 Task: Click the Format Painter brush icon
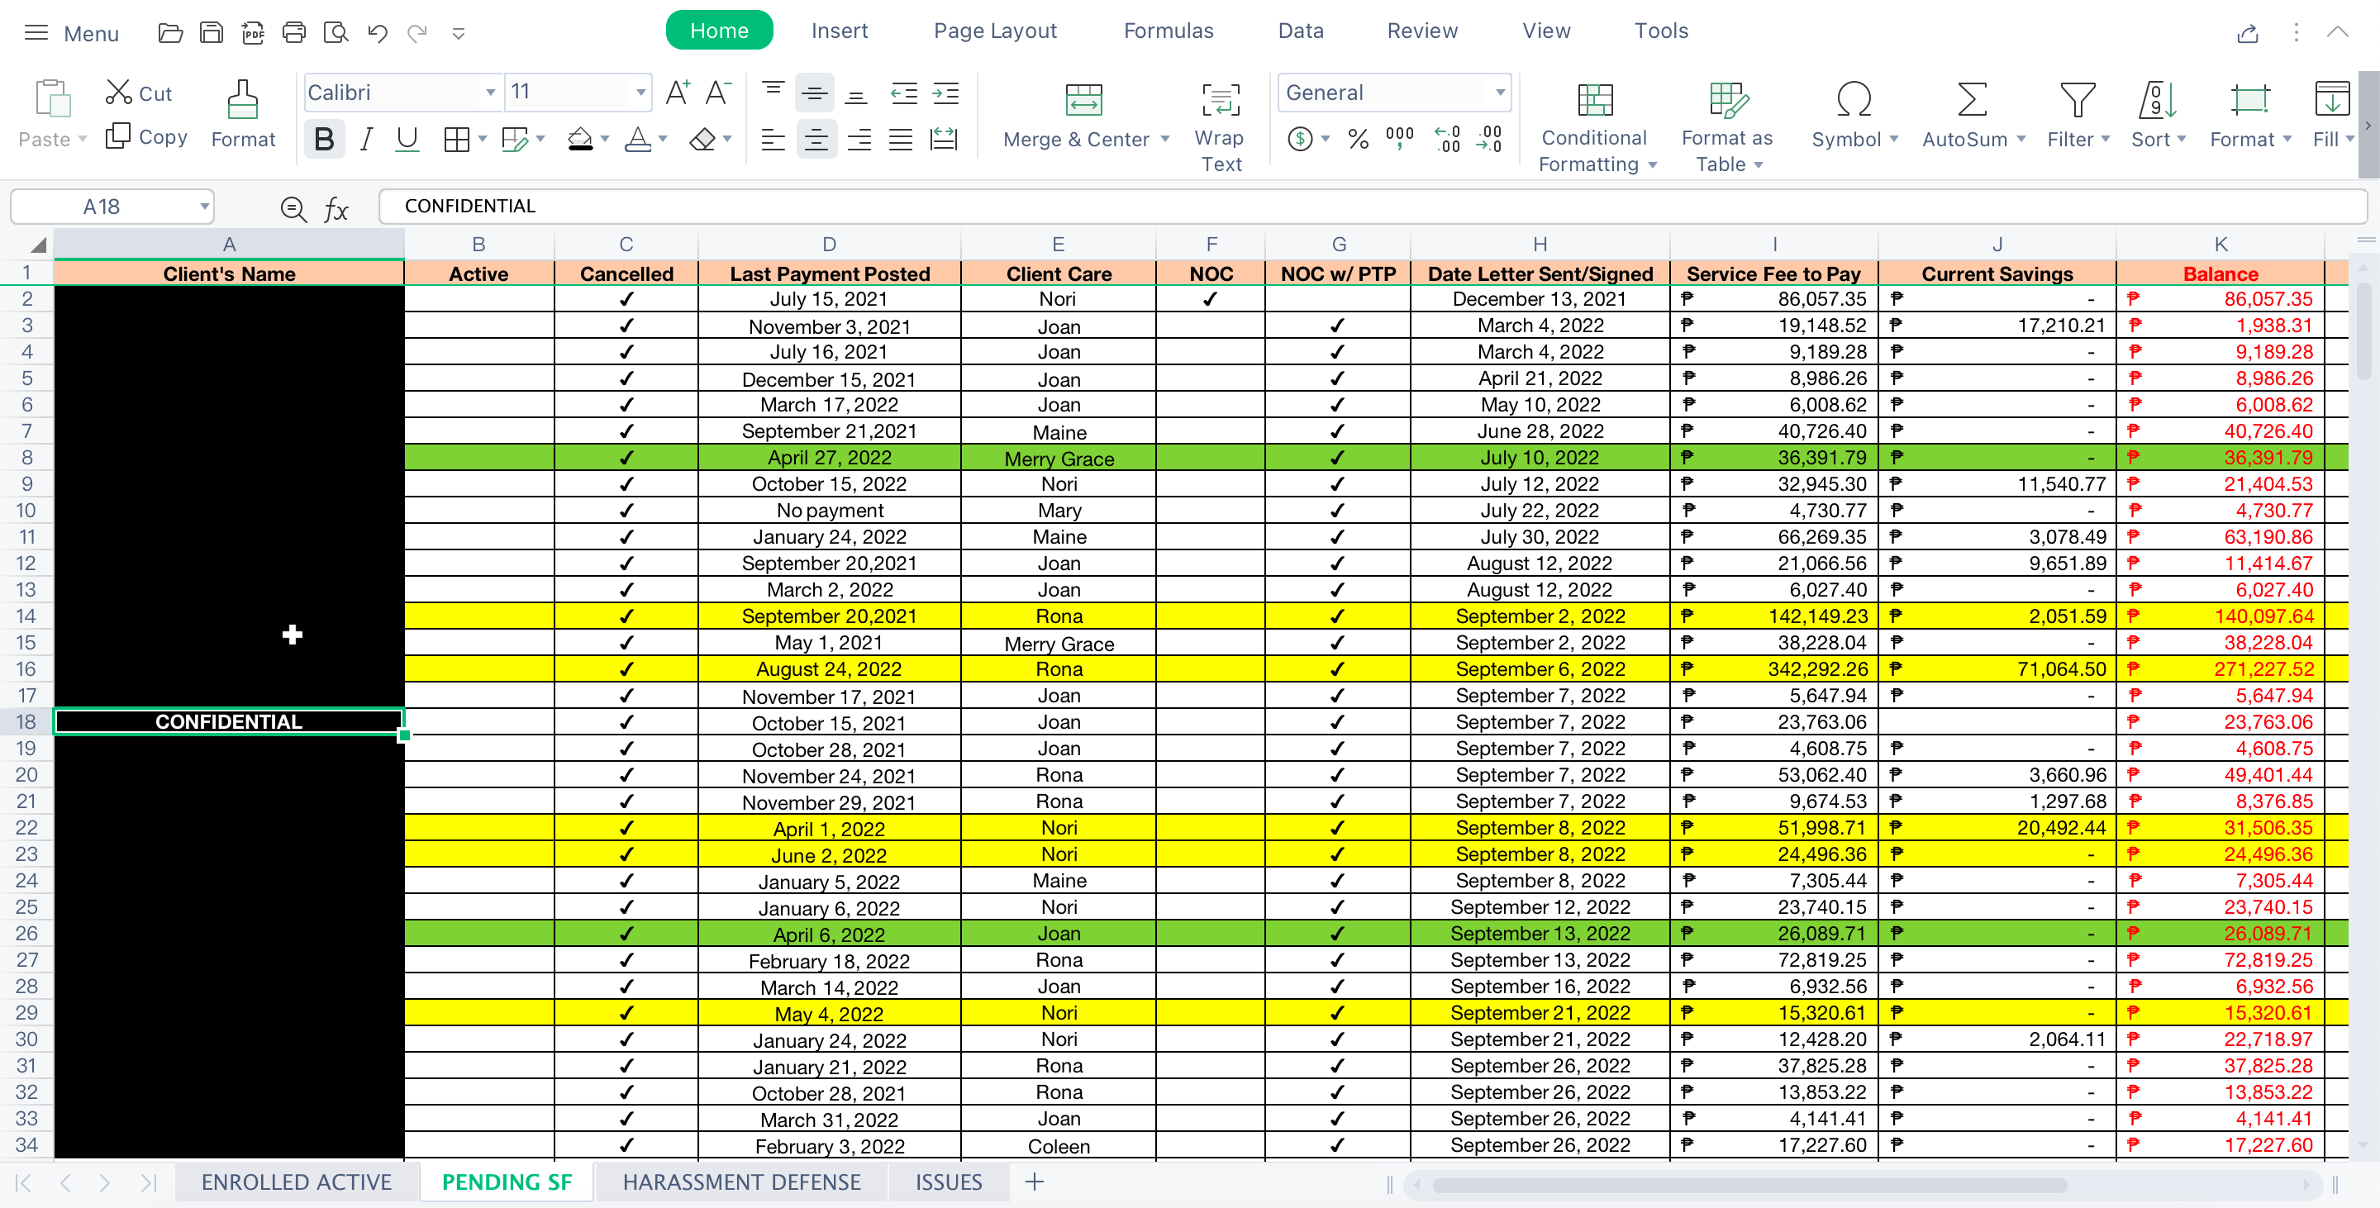(243, 100)
